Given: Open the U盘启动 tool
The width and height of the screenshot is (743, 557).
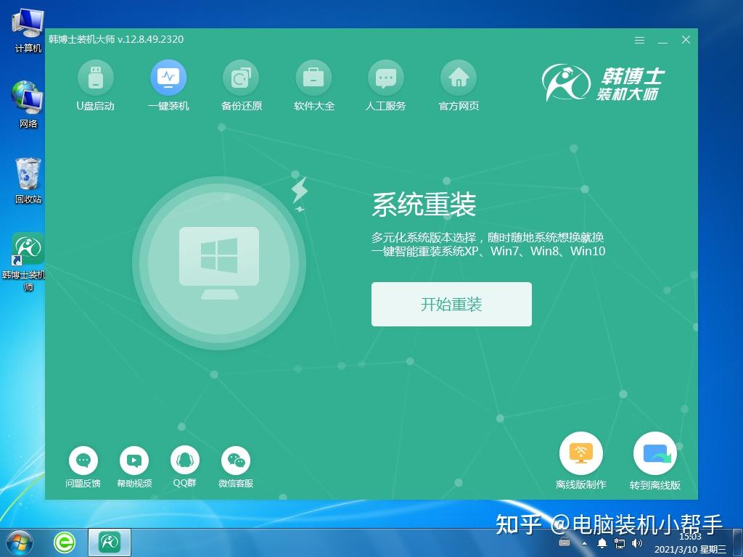Looking at the screenshot, I should pos(96,86).
